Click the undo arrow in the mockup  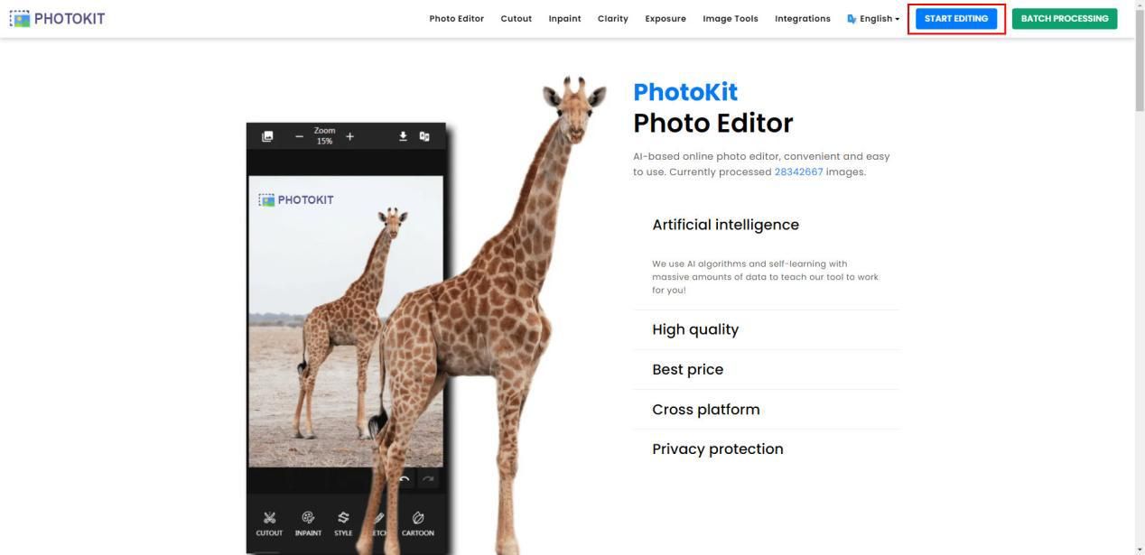click(405, 479)
